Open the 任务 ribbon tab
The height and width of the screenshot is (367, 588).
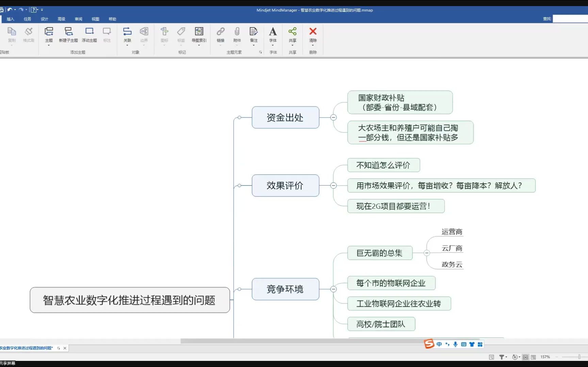28,19
